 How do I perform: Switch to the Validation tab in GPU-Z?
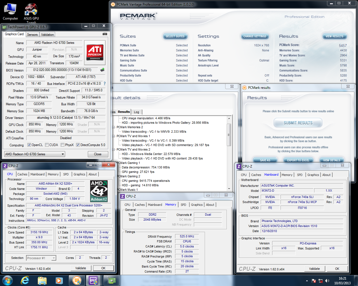(x=47, y=35)
